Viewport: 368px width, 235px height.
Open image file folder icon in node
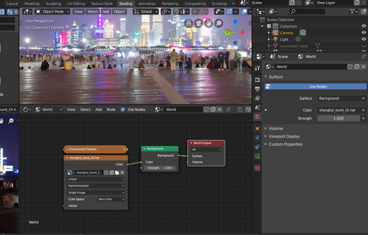click(x=117, y=173)
